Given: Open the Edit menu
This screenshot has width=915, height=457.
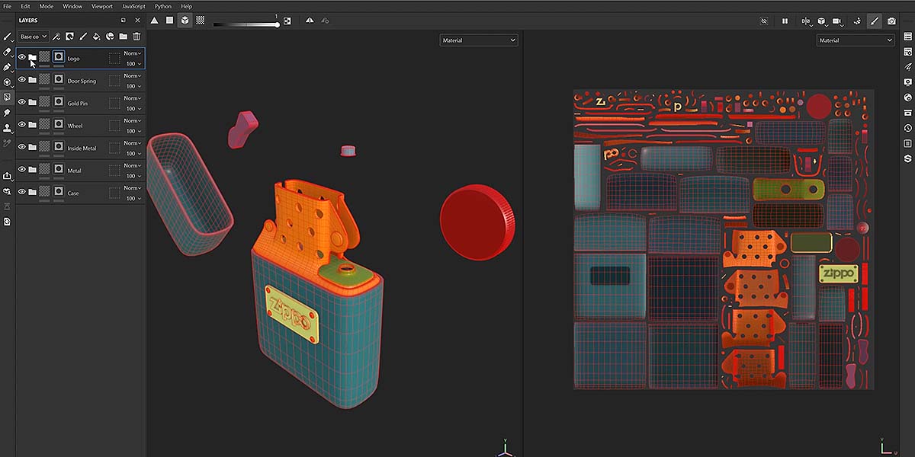Looking at the screenshot, I should tap(26, 6).
